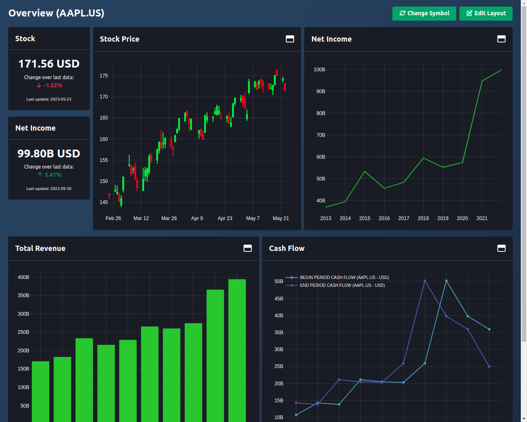Click the 2013 axis label on Net Income
This screenshot has height=422, width=527.
coord(326,218)
